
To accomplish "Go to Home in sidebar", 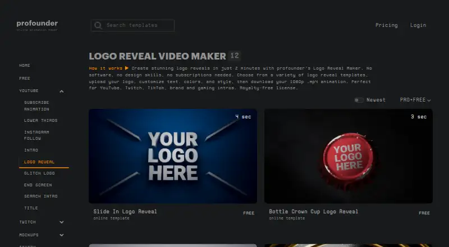I will [25, 65].
